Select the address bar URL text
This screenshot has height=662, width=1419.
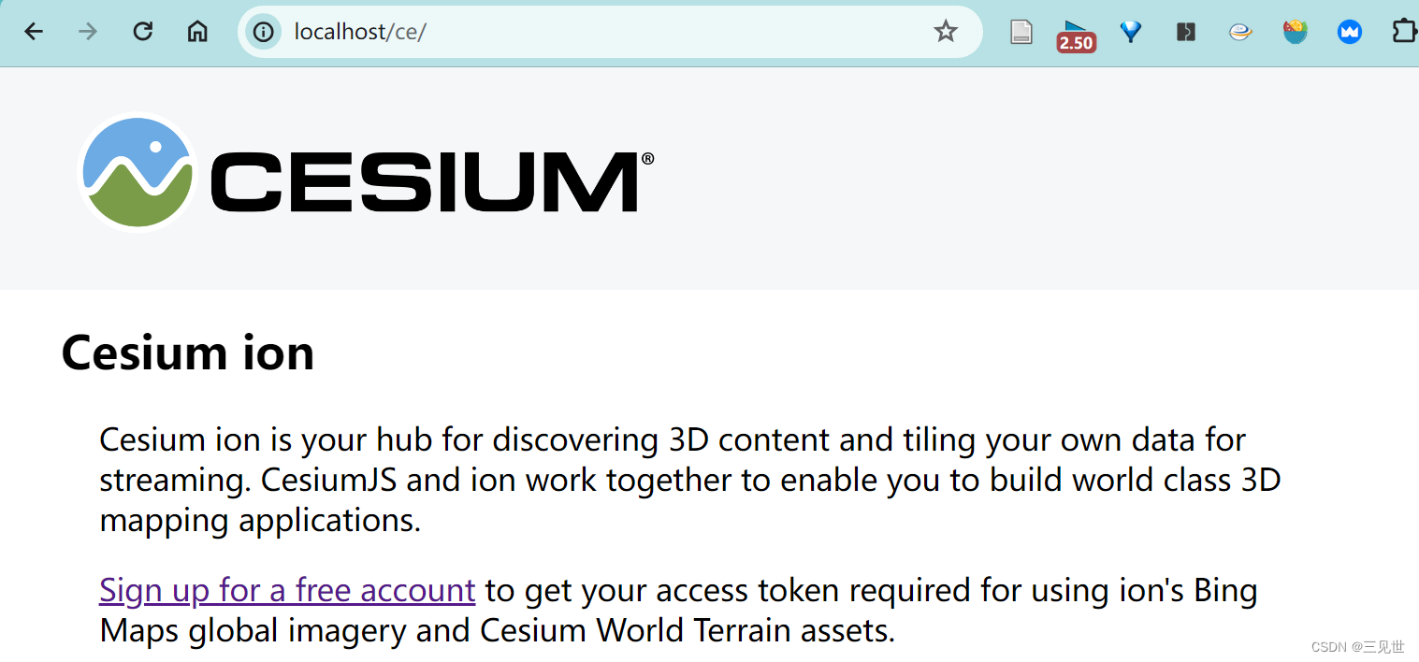tap(360, 31)
